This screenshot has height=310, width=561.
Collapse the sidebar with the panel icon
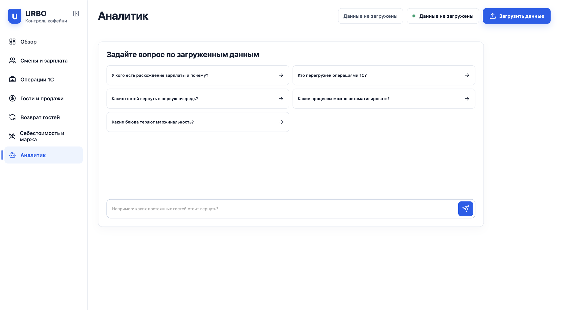coord(76,13)
